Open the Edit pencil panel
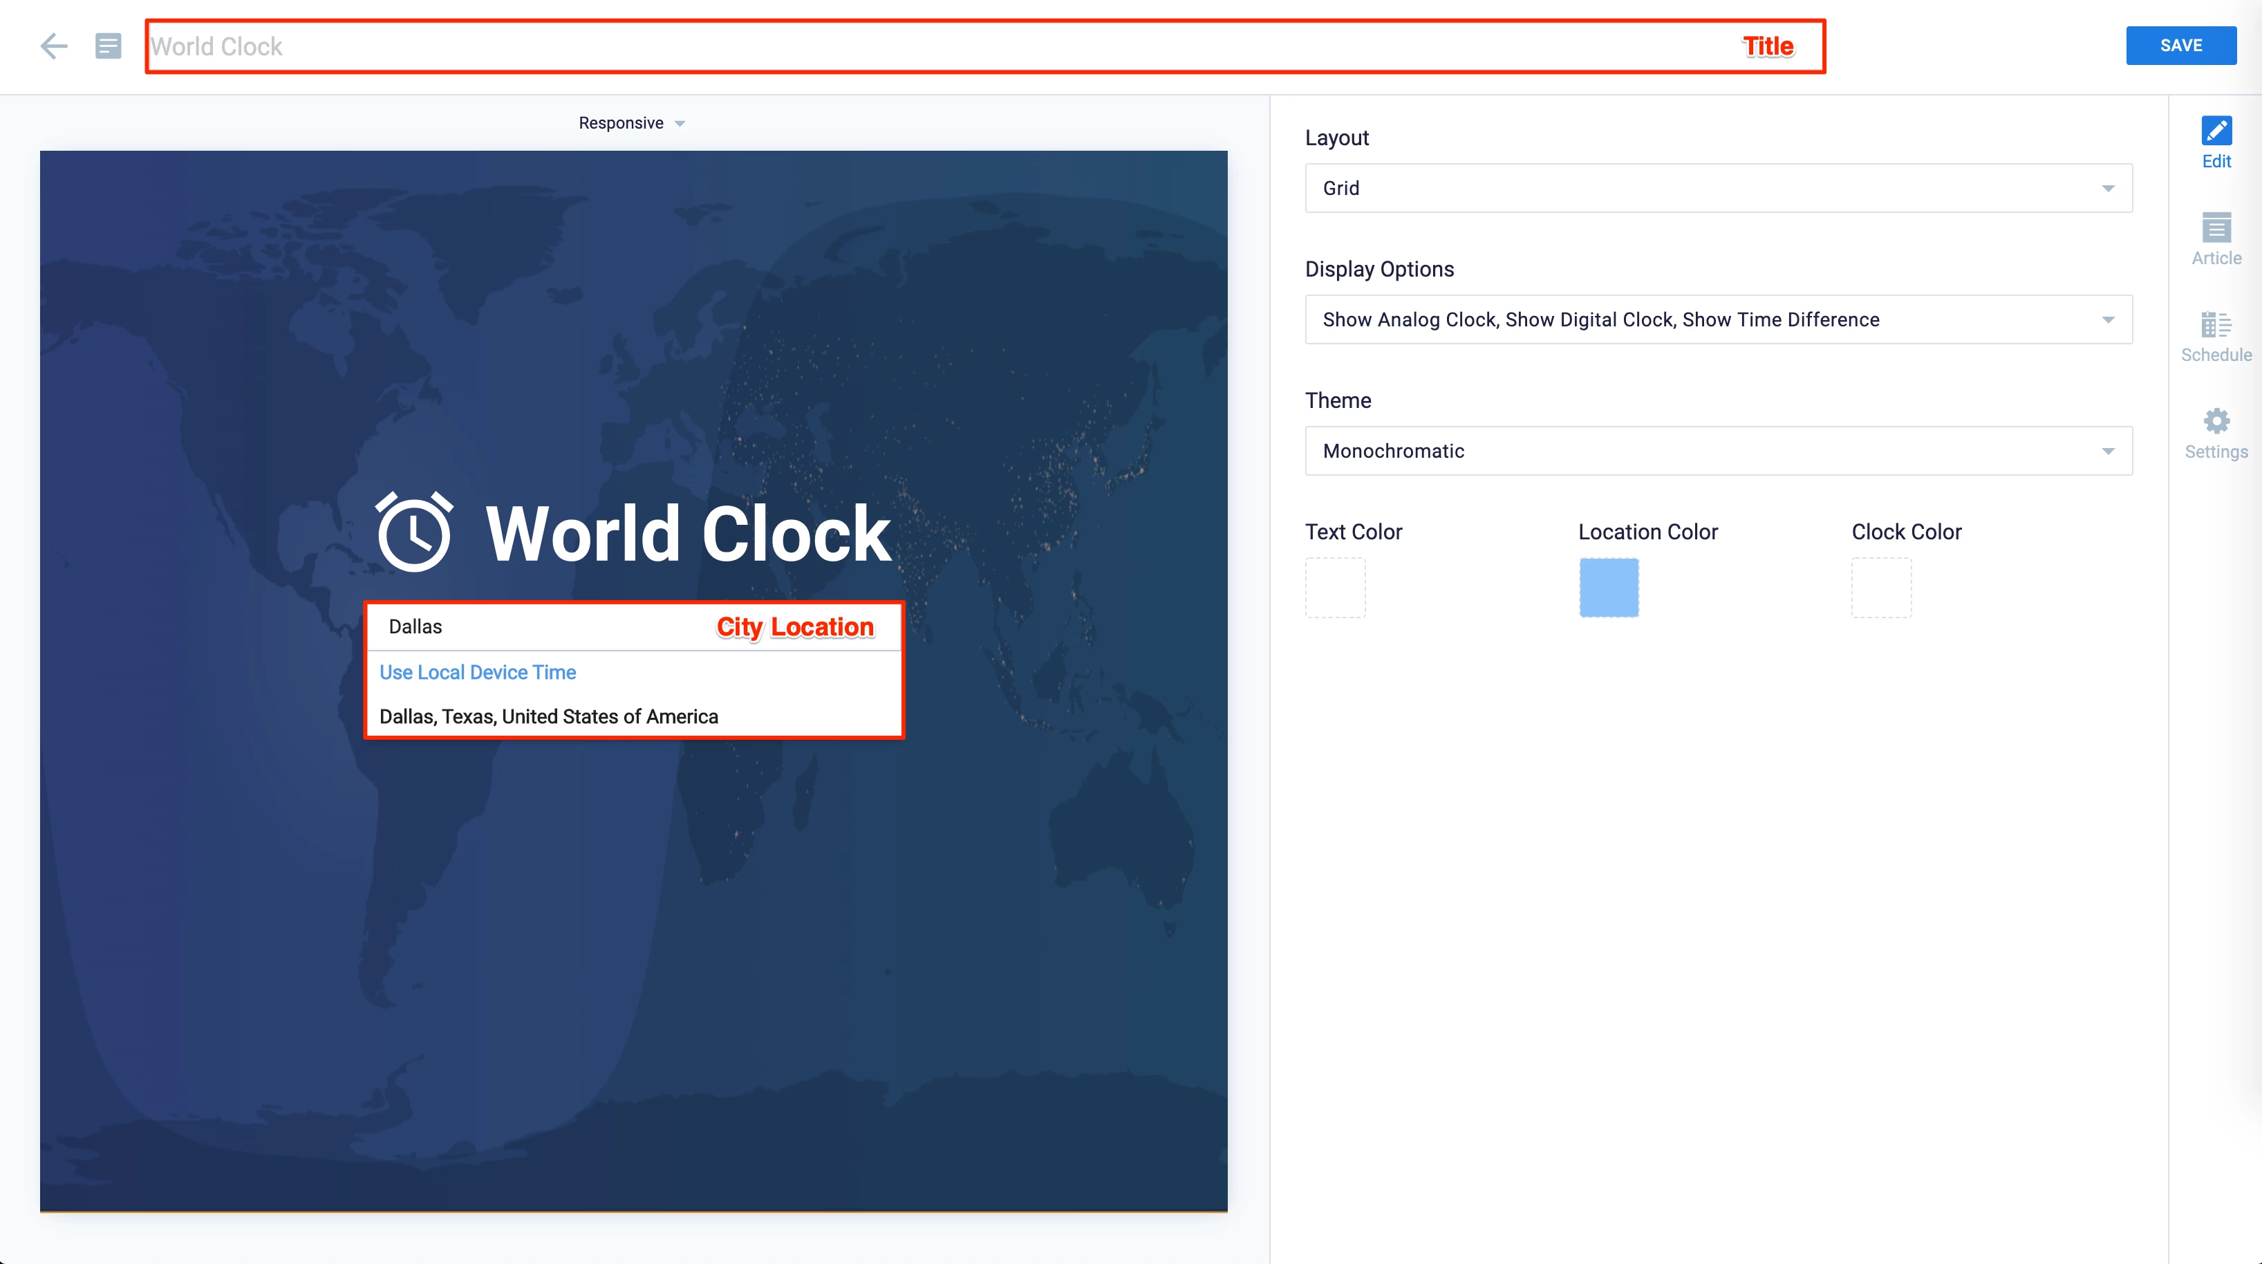2262x1264 pixels. coord(2216,142)
